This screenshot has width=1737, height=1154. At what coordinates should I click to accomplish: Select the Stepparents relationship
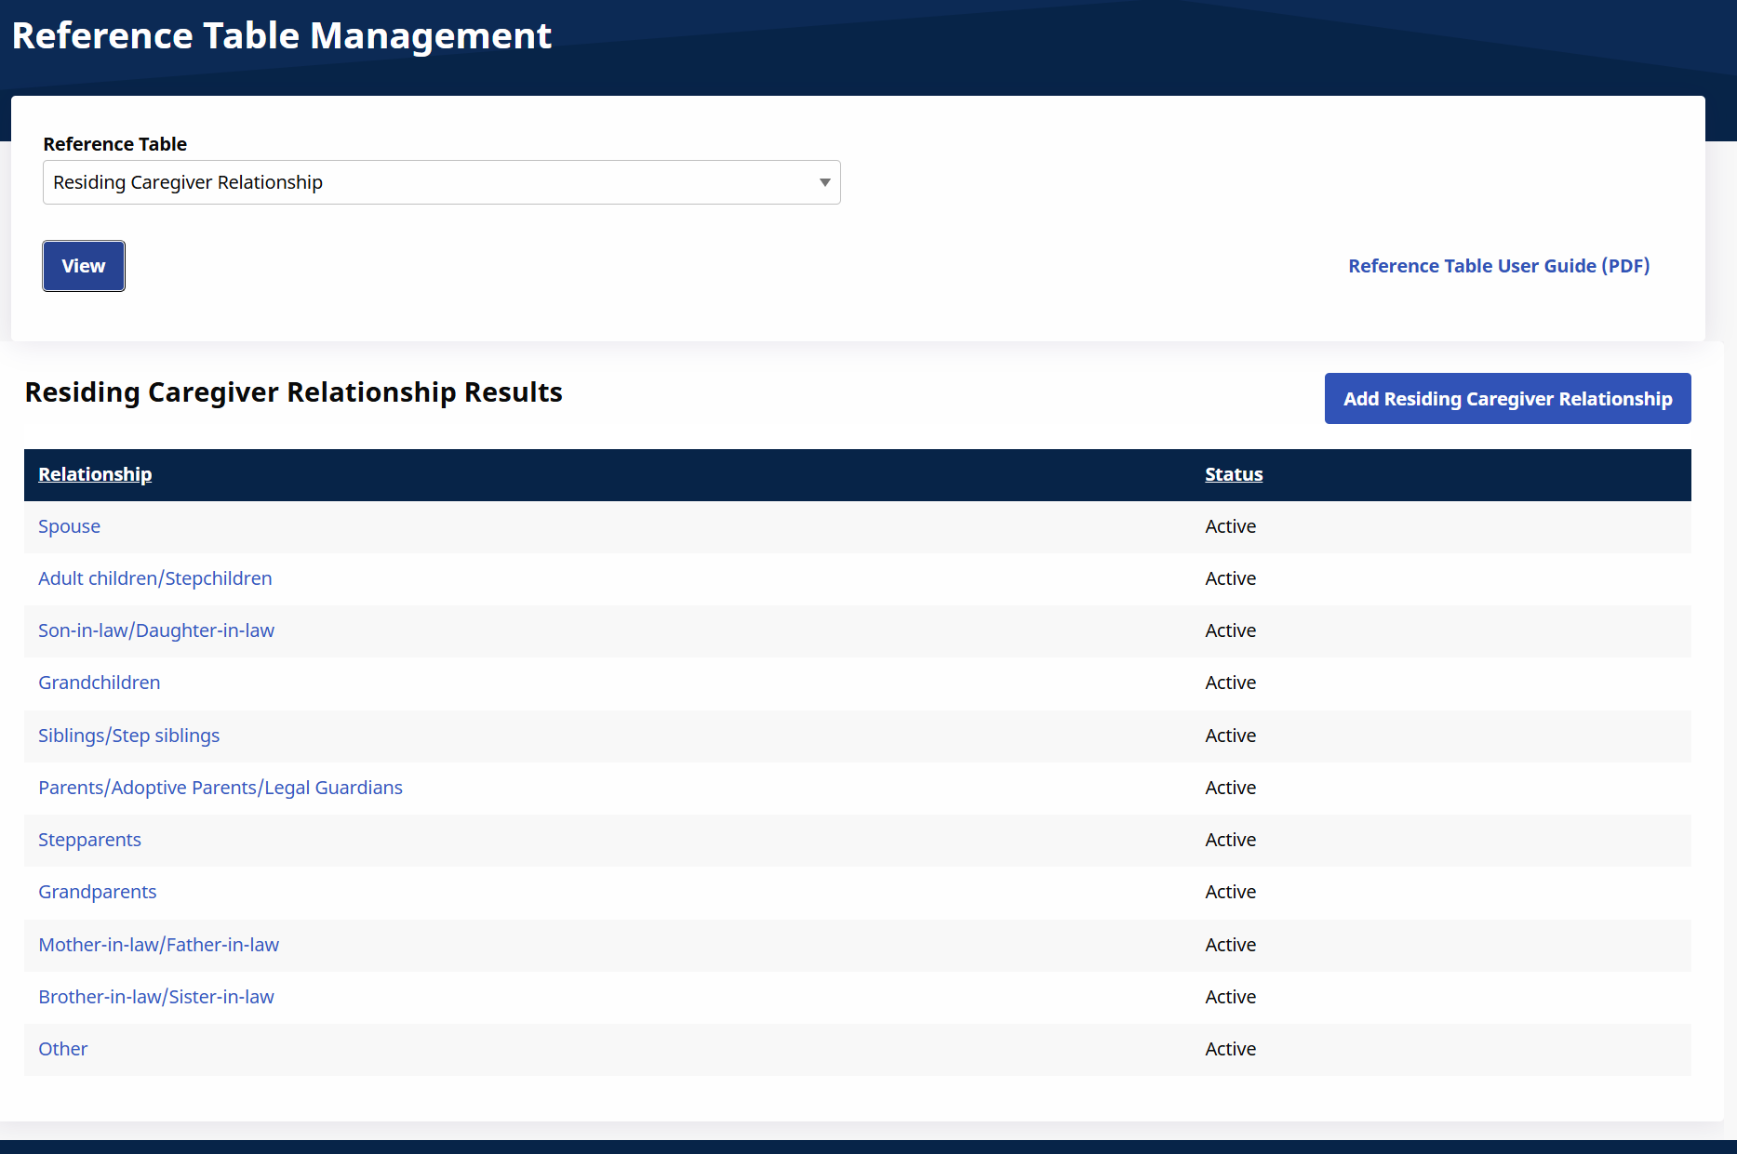click(89, 840)
